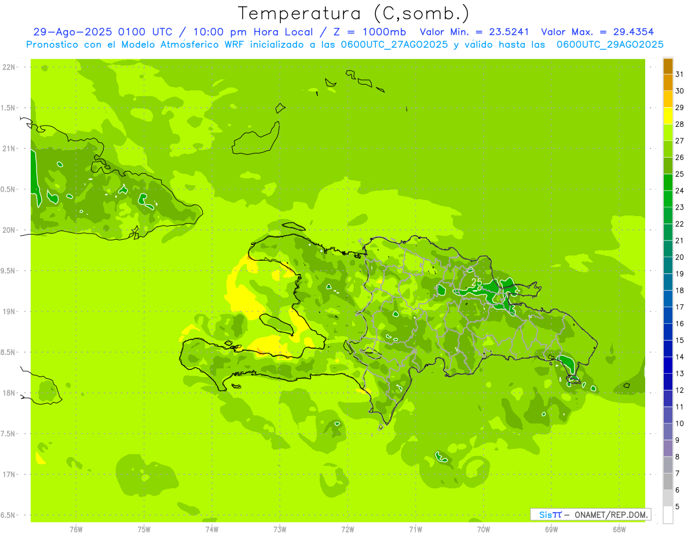Click the '18' legend value
Viewport: 695px width, 537px height.
pos(679,290)
